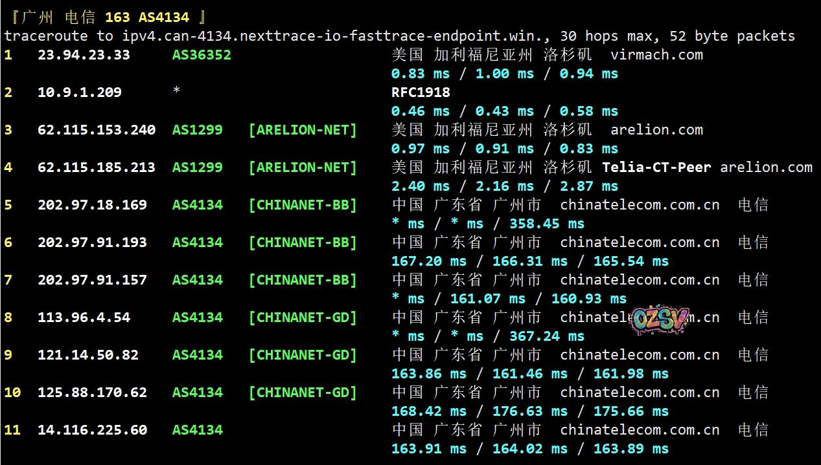Open chinatelecom.com.cn on the hop 11 row

pos(640,430)
